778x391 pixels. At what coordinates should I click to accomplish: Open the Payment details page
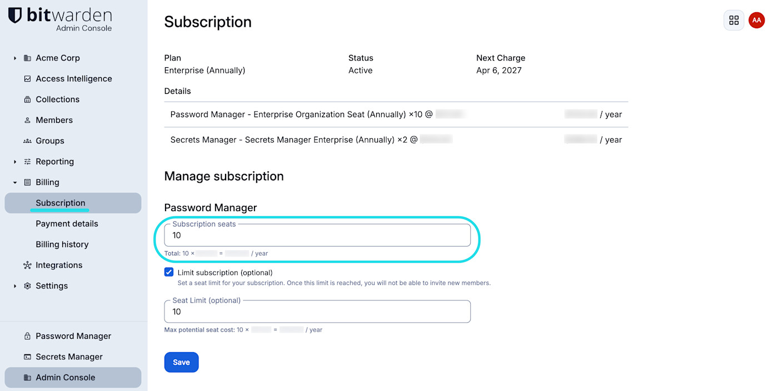(x=67, y=223)
